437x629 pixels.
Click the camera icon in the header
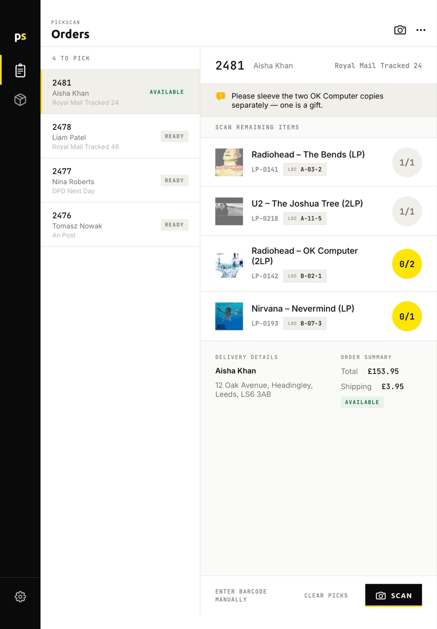(400, 30)
